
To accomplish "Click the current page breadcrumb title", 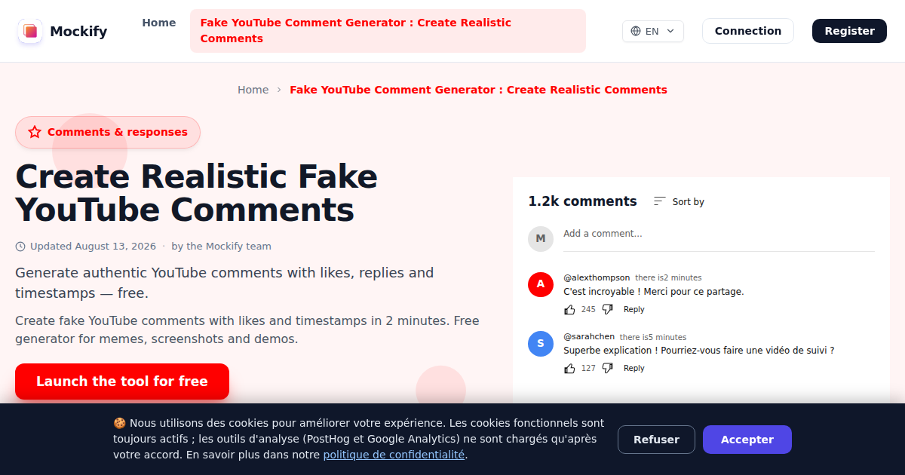I will pos(479,90).
